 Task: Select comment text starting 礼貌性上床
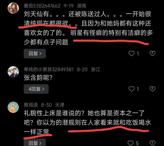pos(87,123)
